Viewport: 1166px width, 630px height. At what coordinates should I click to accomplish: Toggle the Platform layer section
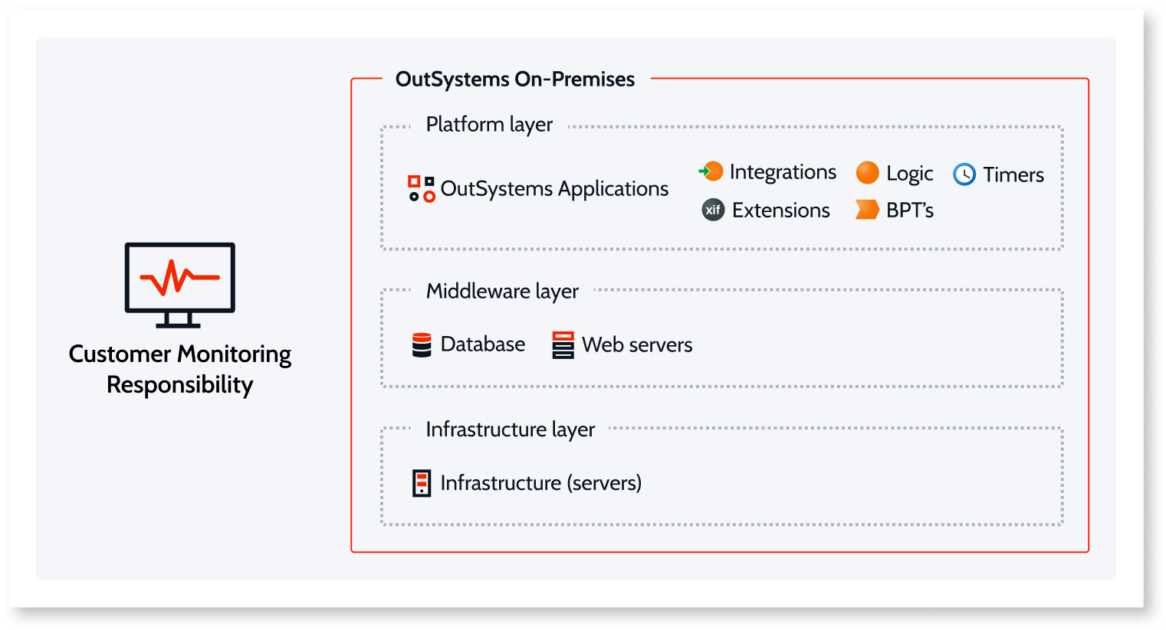[x=489, y=124]
